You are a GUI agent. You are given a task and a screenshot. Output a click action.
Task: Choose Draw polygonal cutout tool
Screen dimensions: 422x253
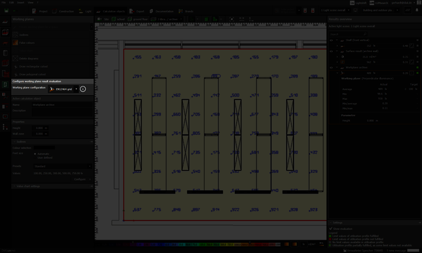(x=15, y=74)
